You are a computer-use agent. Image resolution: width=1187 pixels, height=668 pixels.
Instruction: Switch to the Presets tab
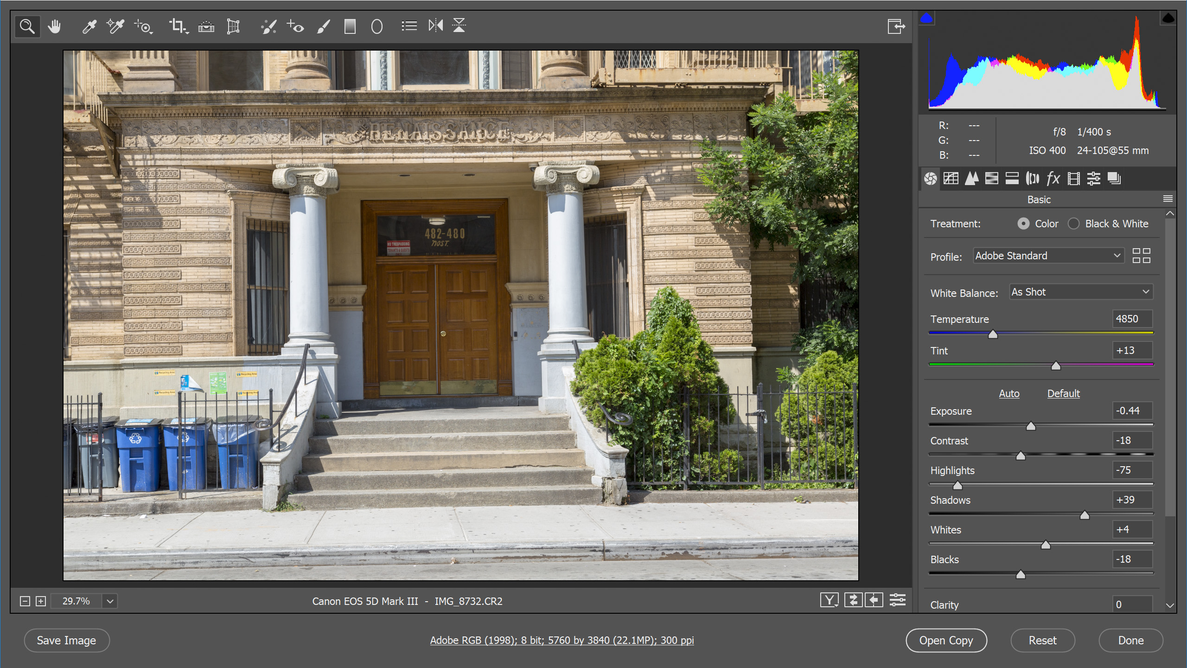(1094, 179)
